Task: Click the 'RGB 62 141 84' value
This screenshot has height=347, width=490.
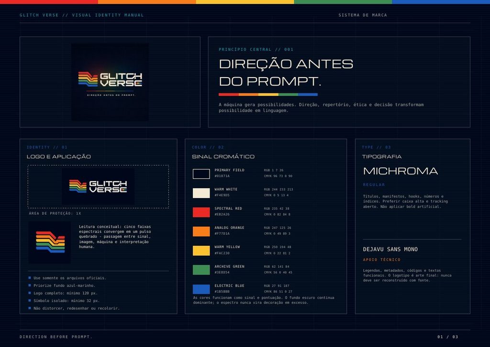Action: (x=277, y=266)
